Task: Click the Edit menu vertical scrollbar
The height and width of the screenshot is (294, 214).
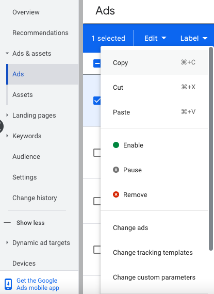Action: pyautogui.click(x=211, y=149)
